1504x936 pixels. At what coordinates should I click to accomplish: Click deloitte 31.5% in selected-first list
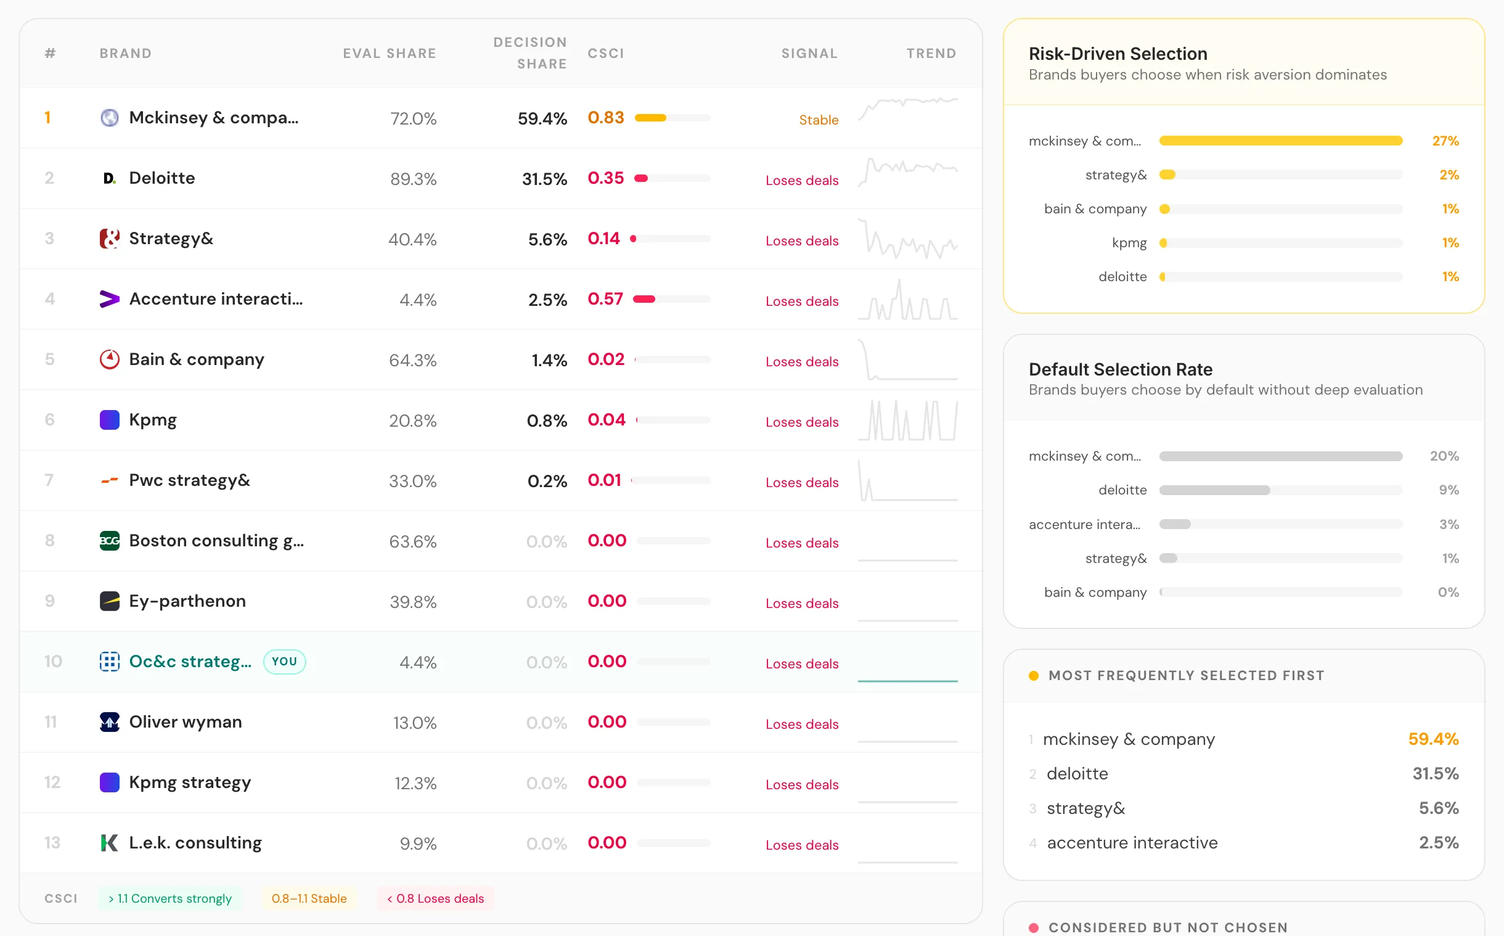1243,774
